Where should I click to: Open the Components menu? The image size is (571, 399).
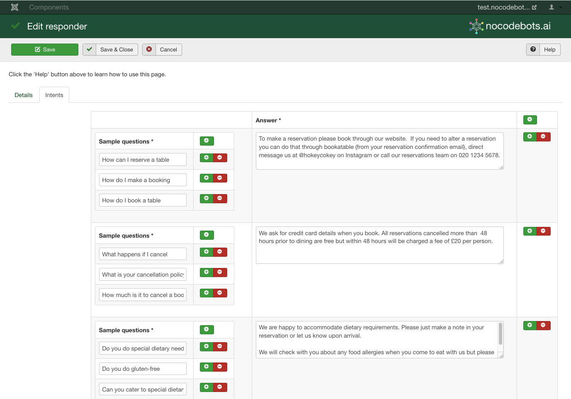(49, 7)
